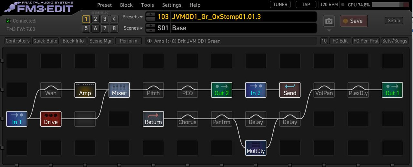The height and width of the screenshot is (167, 413).
Task: Switch to scene 5
Action: (x=86, y=28)
